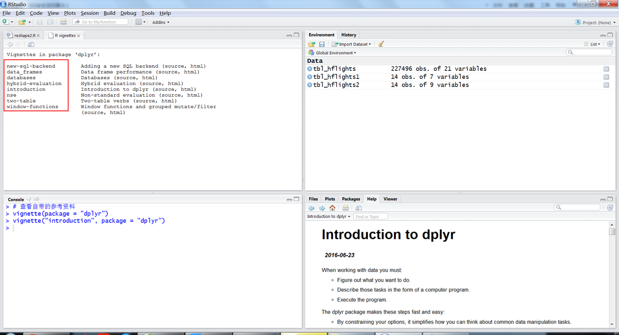Open the Introduction to dplyr topic dropdown
Viewport: 619px width, 335px height.
(328, 216)
